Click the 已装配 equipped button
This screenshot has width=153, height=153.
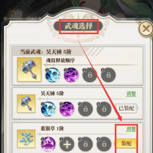(126, 108)
